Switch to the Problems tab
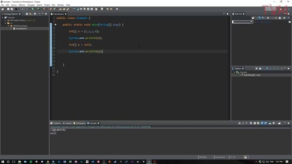 point(56,123)
